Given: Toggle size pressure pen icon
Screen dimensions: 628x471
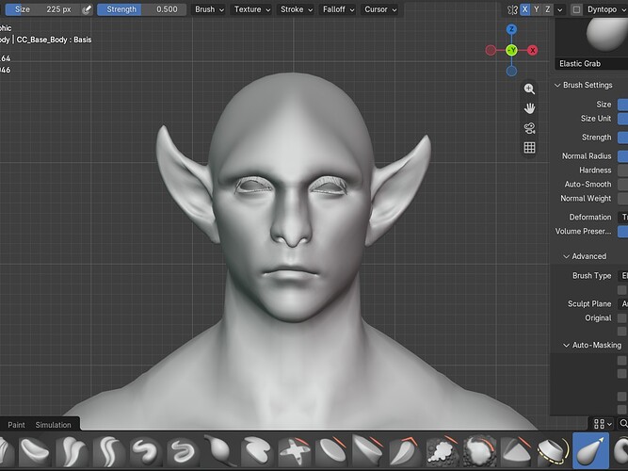Looking at the screenshot, I should (87, 9).
